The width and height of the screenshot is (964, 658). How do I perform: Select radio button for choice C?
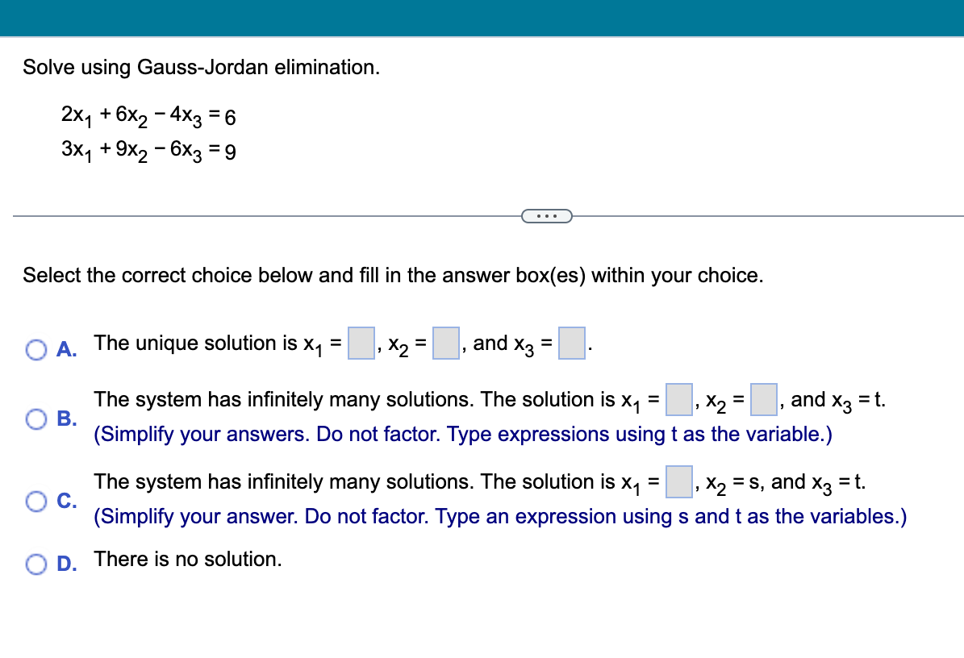[36, 501]
